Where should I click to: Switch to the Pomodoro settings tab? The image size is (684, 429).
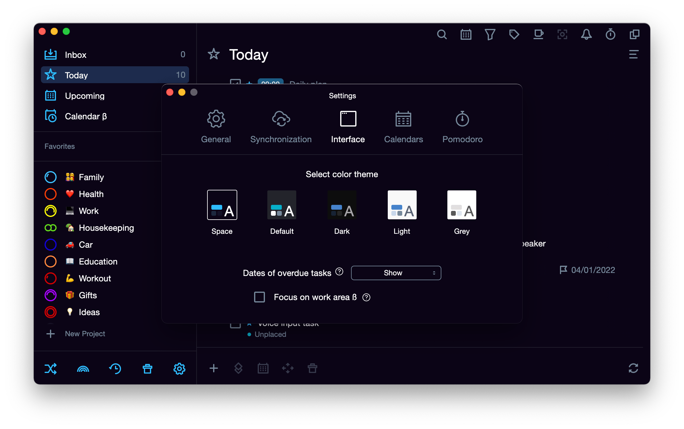(x=462, y=127)
